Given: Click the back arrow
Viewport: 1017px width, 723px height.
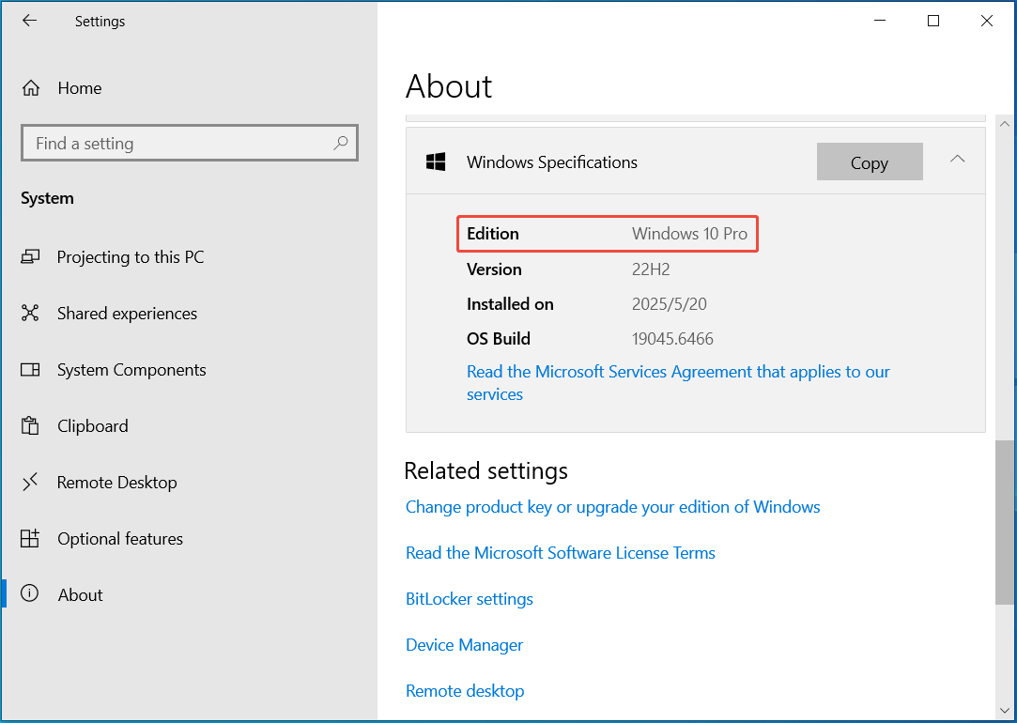Looking at the screenshot, I should pos(29,20).
